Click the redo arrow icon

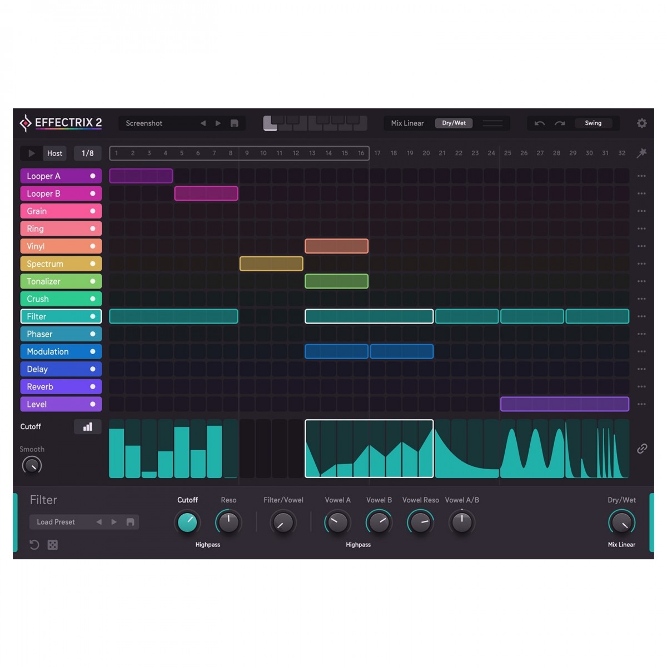[560, 123]
